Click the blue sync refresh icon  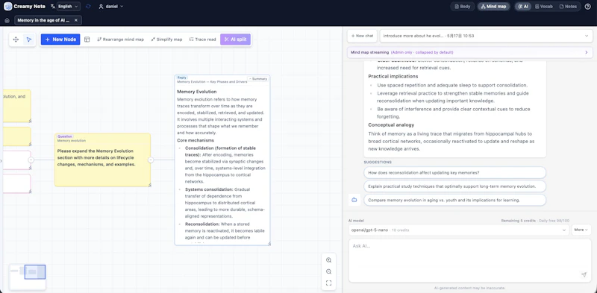[x=88, y=7]
